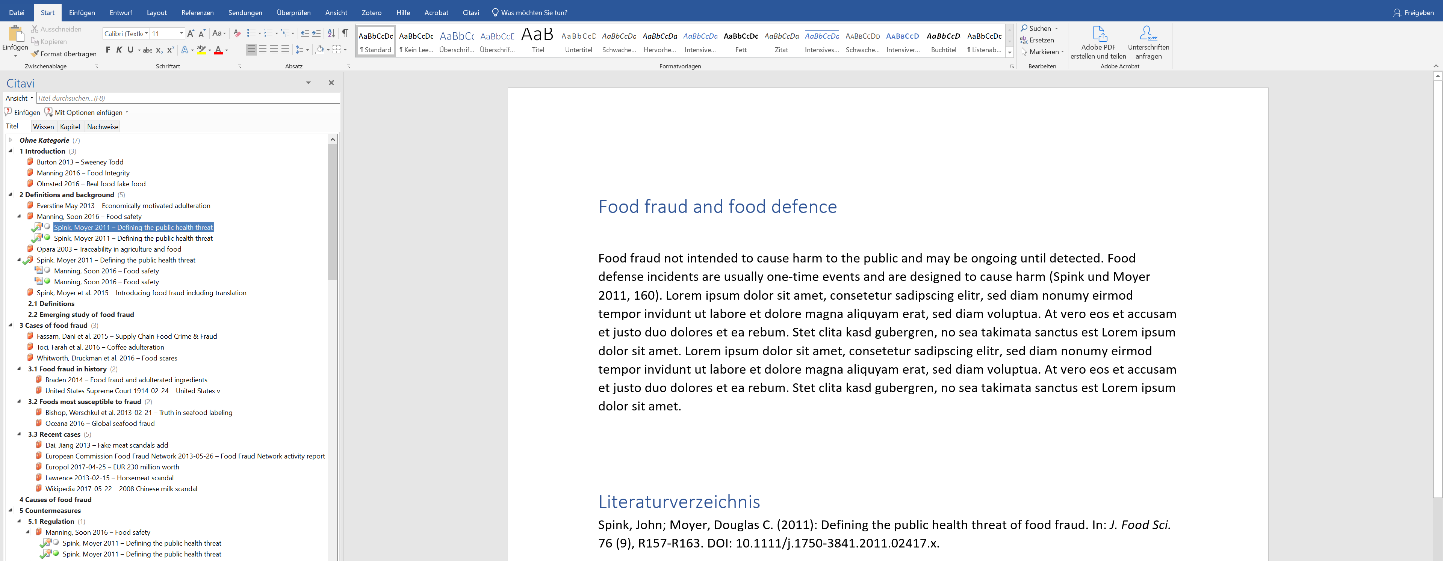Apply the Titel style from gallery
This screenshot has height=561, width=1443.
coord(538,41)
